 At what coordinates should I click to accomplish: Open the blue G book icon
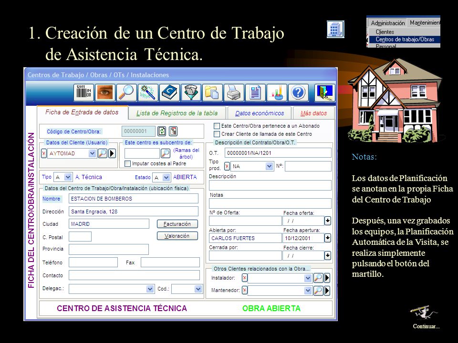coord(169,93)
